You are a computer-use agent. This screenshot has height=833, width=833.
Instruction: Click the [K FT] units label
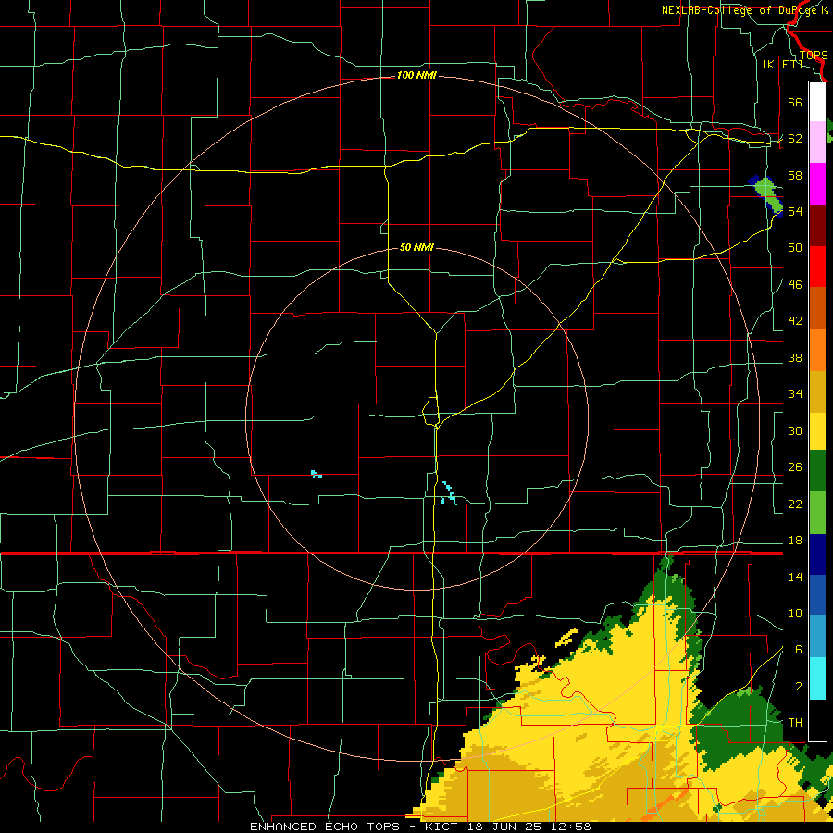coord(782,64)
